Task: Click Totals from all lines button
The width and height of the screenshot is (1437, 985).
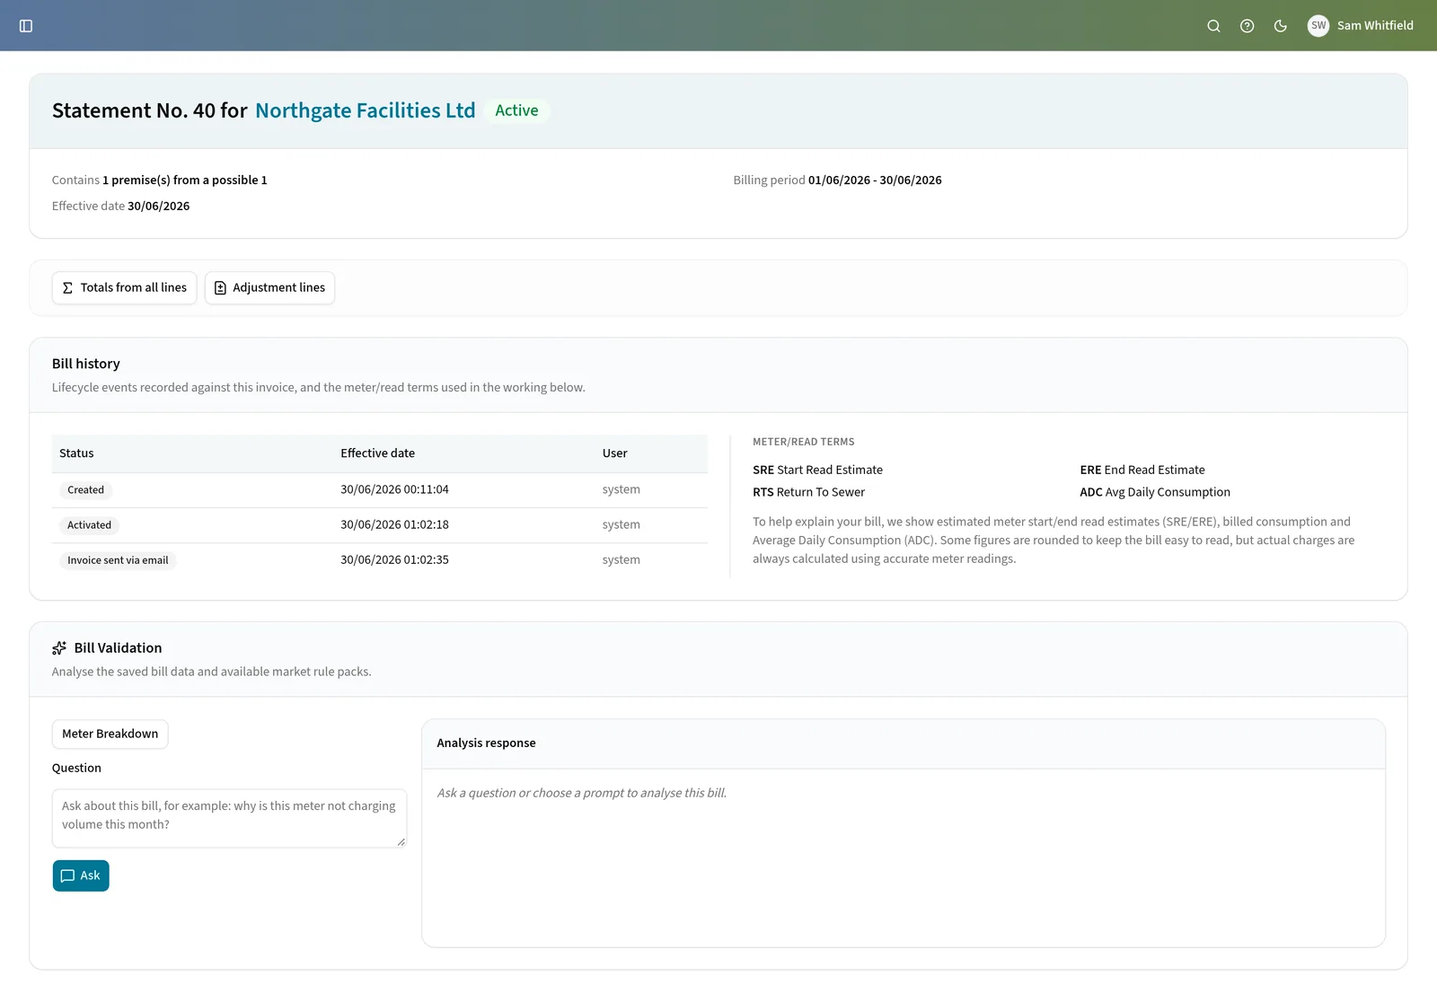Action: click(124, 287)
